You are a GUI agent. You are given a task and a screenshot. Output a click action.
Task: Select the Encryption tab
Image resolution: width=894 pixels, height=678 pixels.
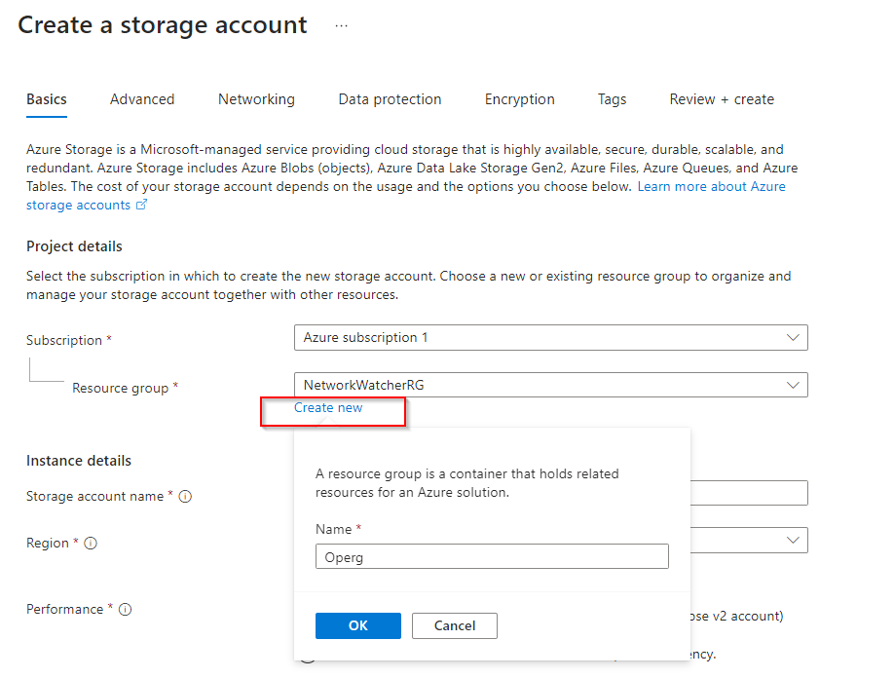pos(519,99)
